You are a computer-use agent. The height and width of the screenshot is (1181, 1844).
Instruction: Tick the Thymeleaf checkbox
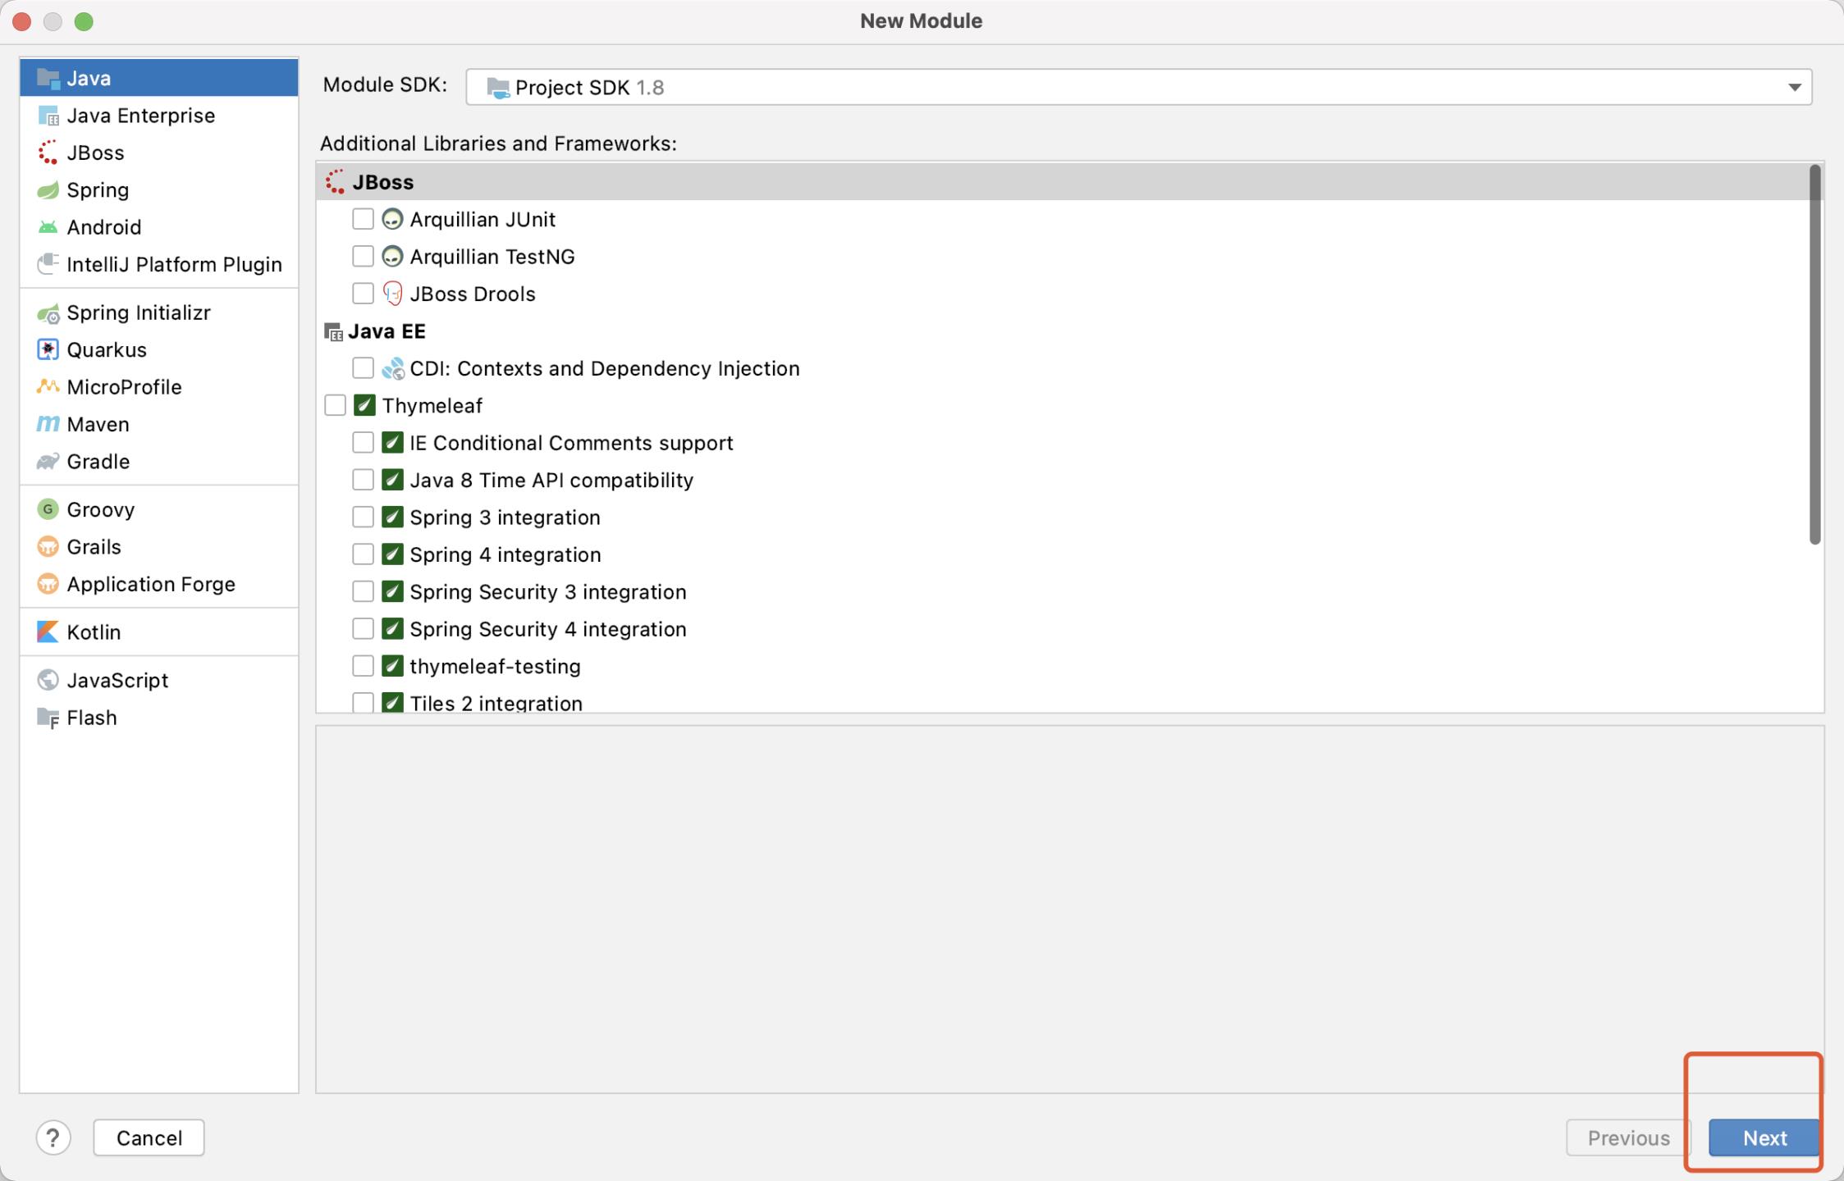(335, 405)
